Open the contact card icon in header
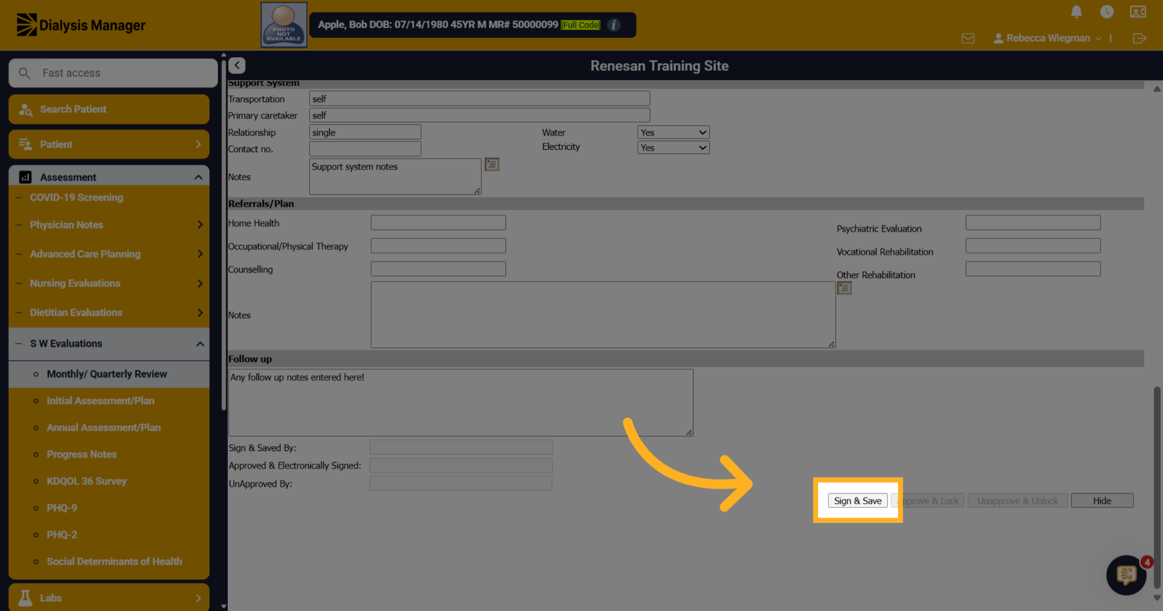The image size is (1163, 611). 1138,12
